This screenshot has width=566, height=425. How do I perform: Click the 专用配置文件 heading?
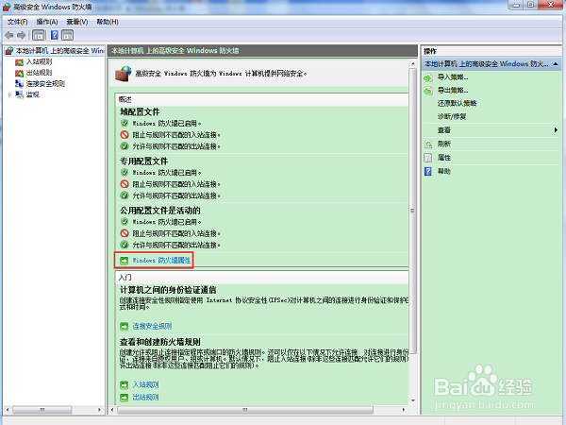143,161
